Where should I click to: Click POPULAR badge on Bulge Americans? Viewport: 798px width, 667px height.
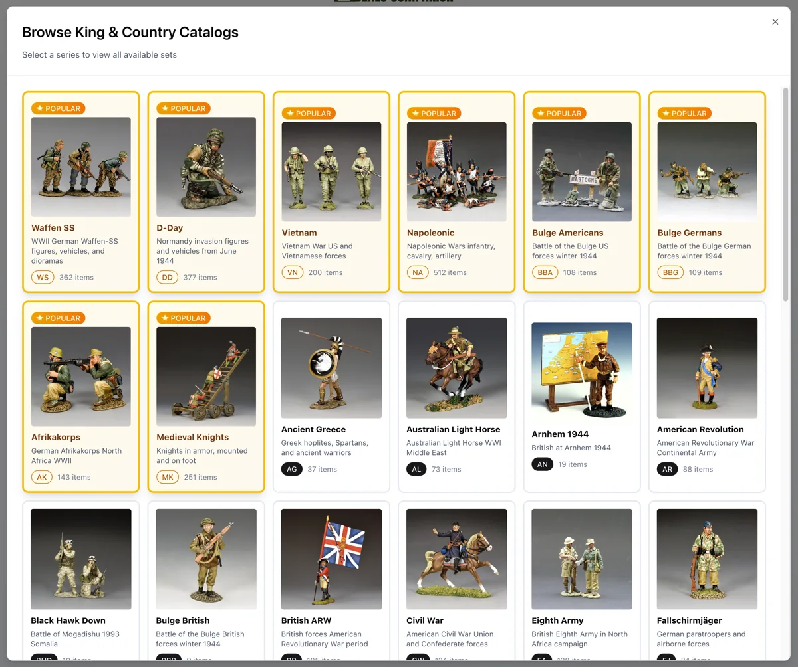pyautogui.click(x=559, y=113)
